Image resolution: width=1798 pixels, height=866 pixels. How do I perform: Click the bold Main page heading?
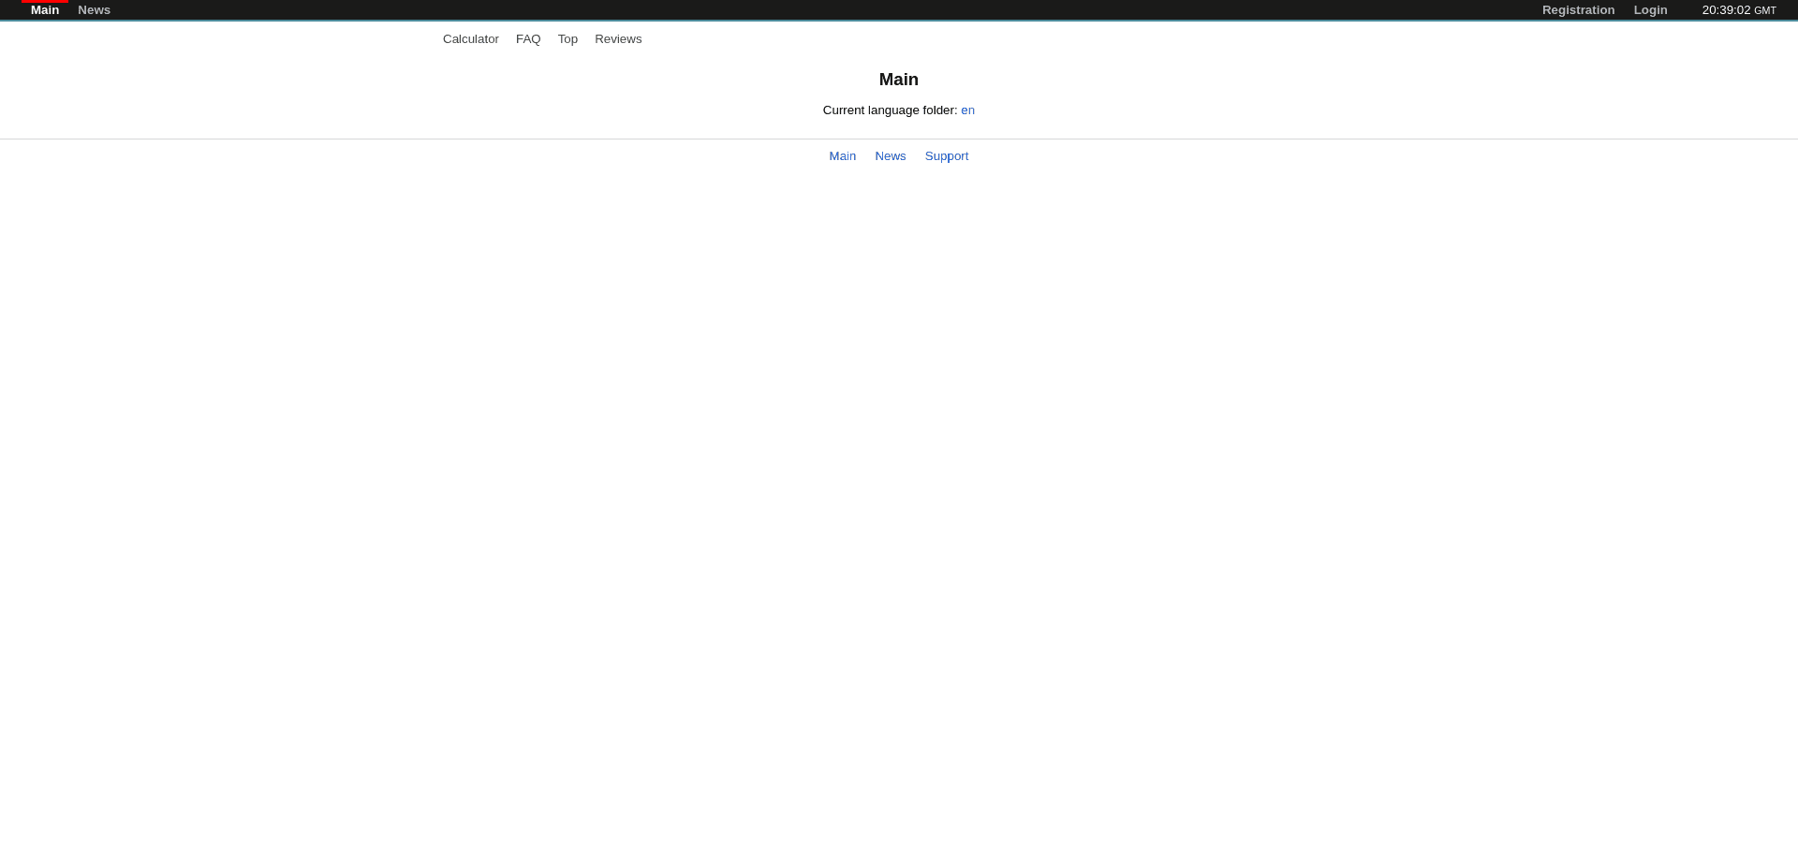[x=898, y=80]
